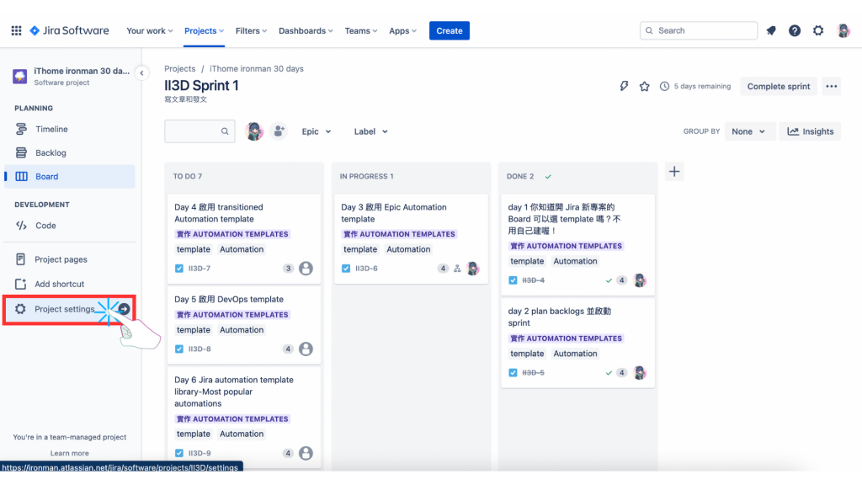Click the Complete sprint button
This screenshot has height=485, width=862.
(x=779, y=87)
